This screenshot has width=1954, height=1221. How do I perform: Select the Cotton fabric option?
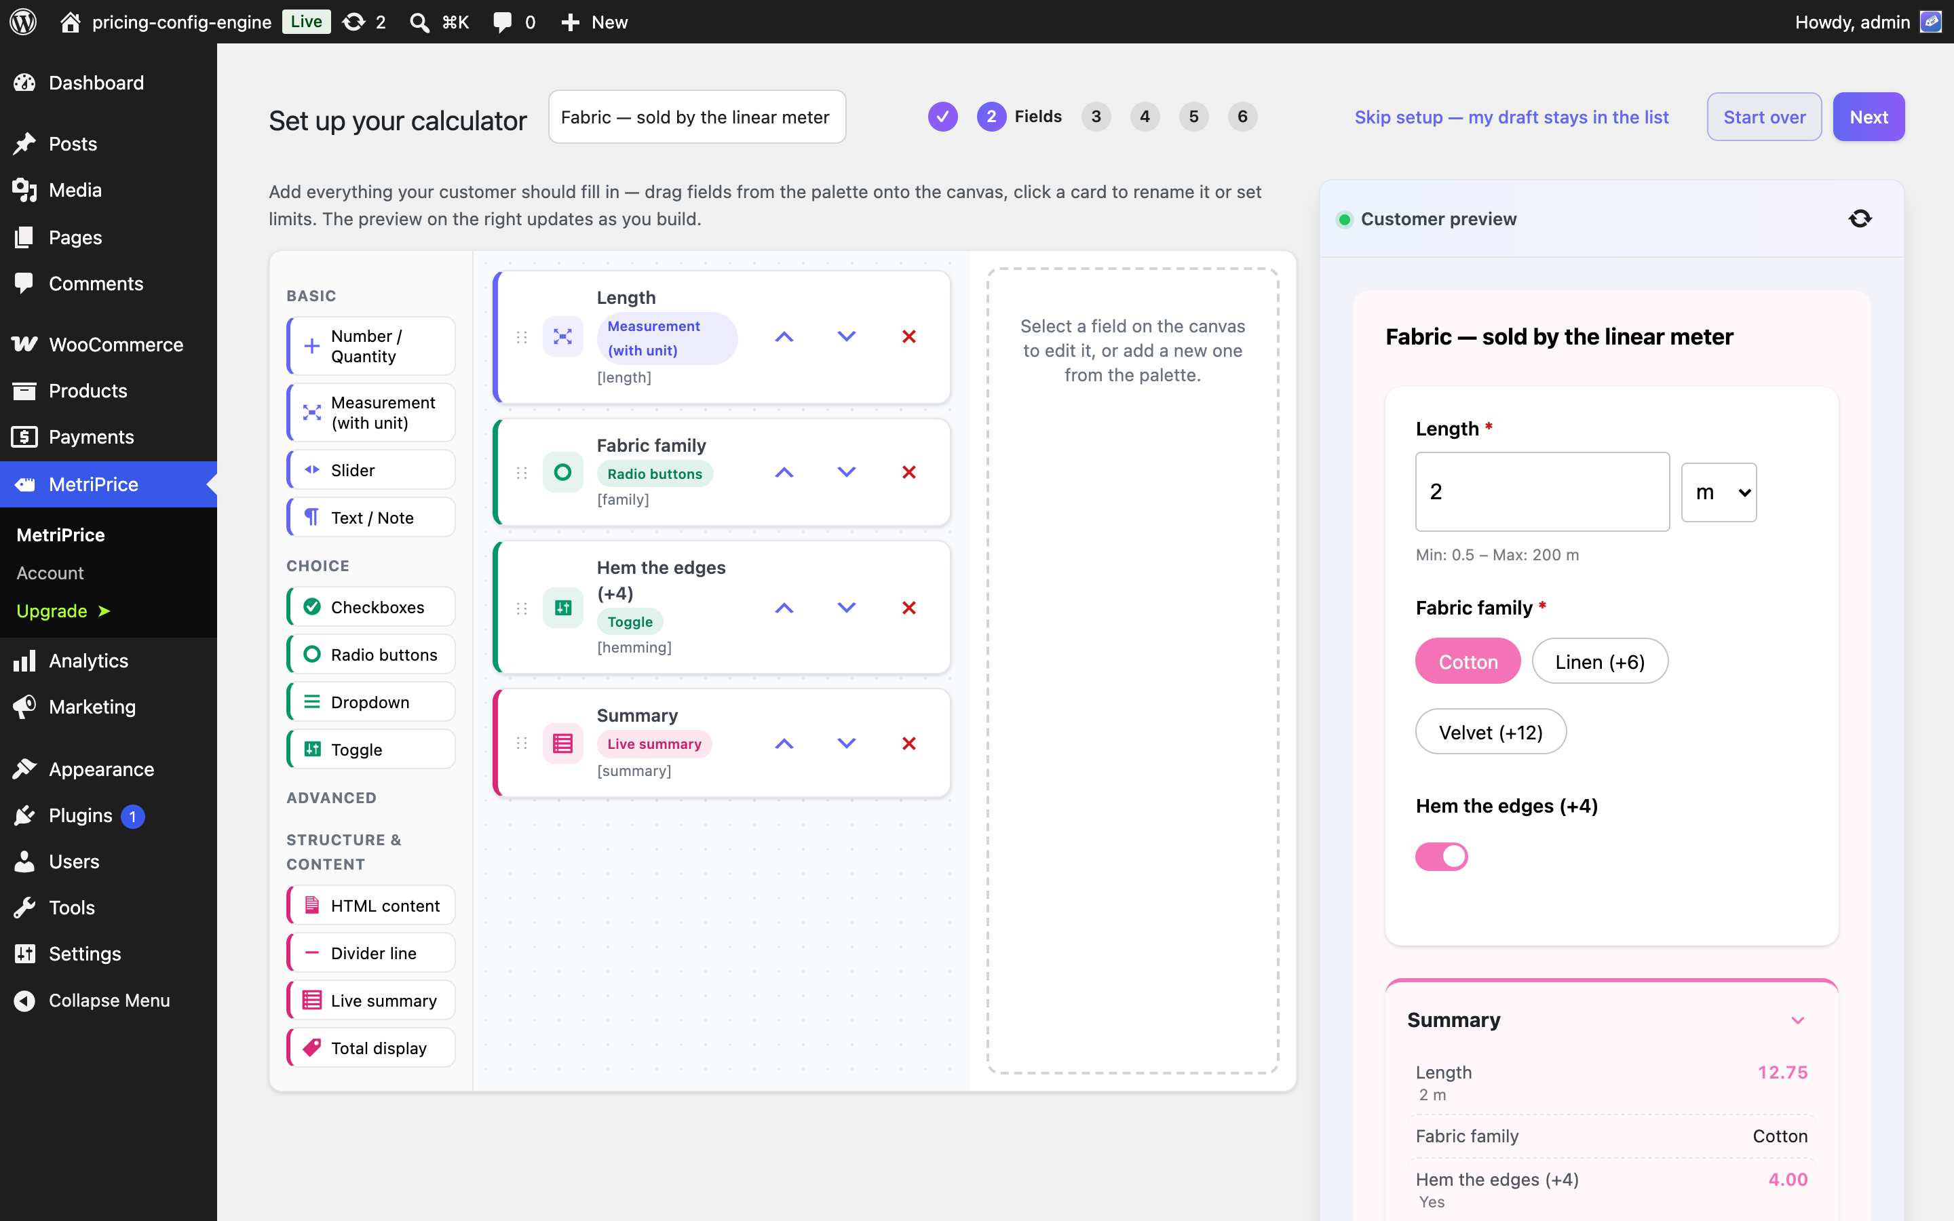1468,661
